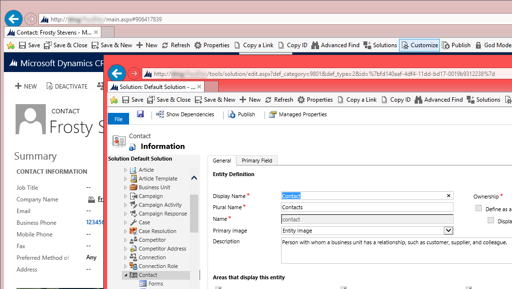This screenshot has width=512, height=289.
Task: Open the Primary Image dropdown
Action: 448,231
